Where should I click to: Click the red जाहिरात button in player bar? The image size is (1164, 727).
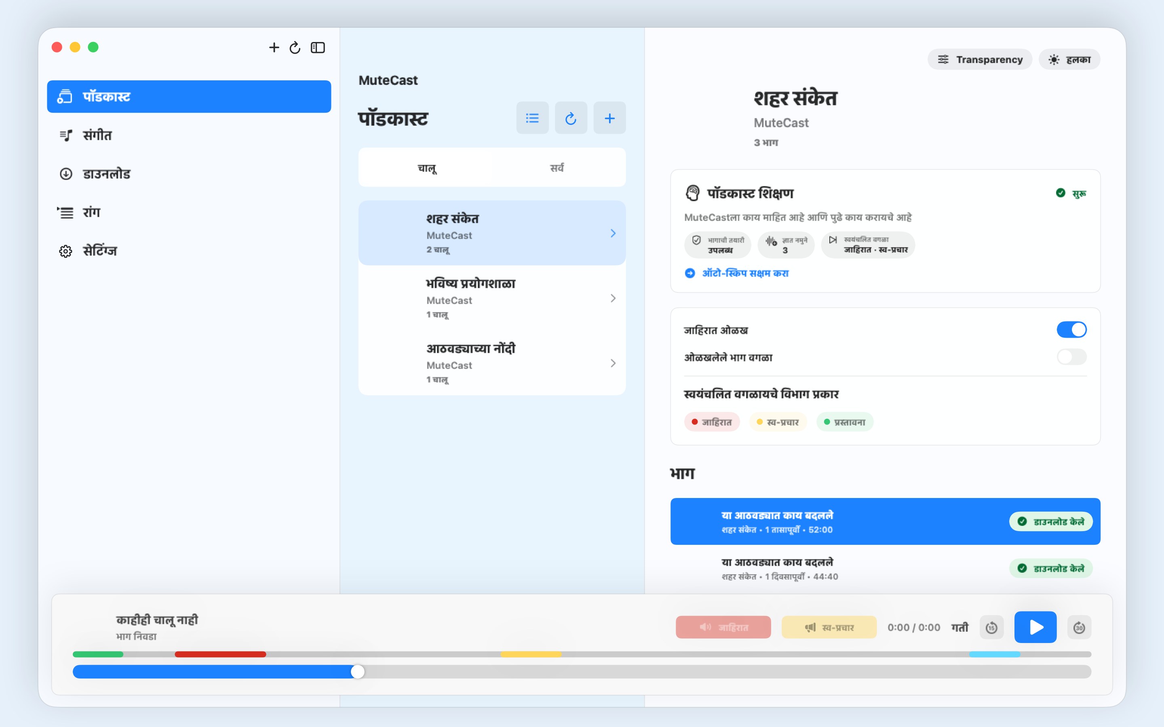point(723,627)
